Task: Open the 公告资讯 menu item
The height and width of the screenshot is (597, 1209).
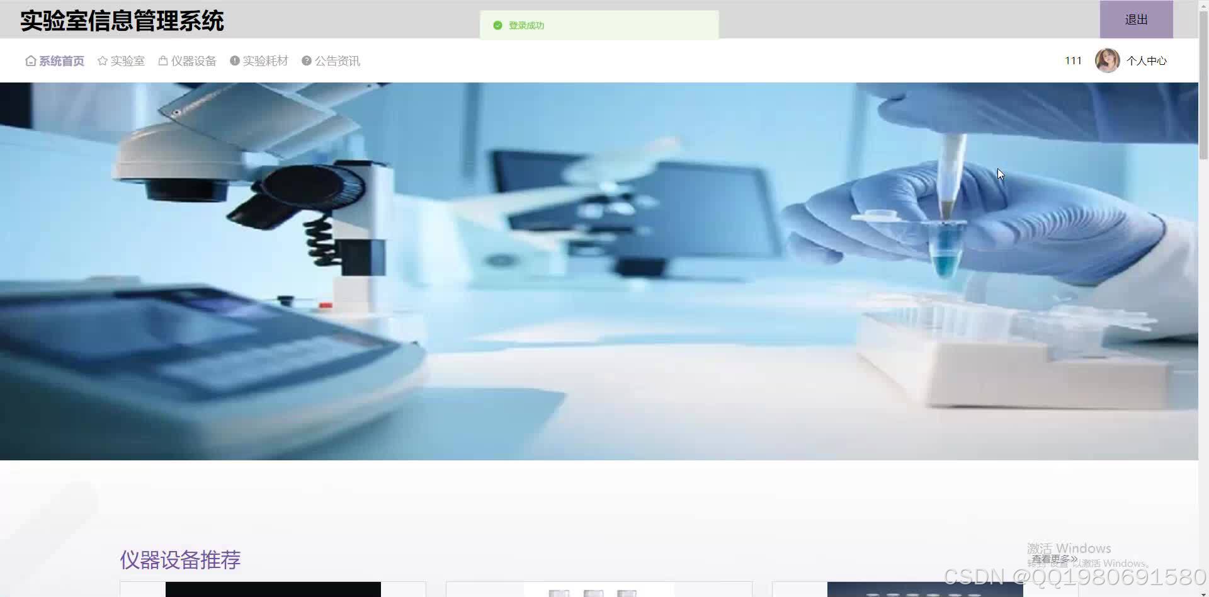Action: pyautogui.click(x=331, y=61)
